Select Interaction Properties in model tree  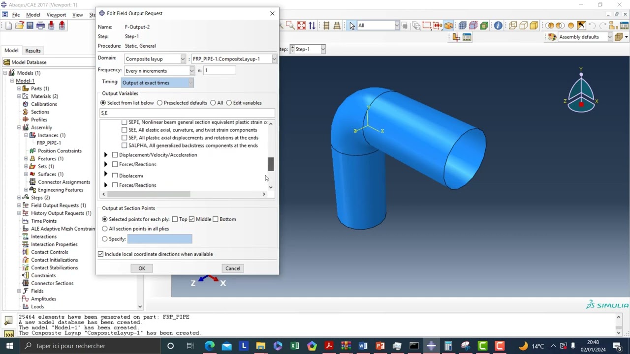(x=54, y=244)
